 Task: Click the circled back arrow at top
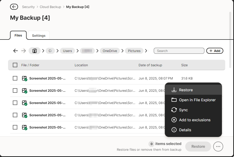(x=14, y=7)
